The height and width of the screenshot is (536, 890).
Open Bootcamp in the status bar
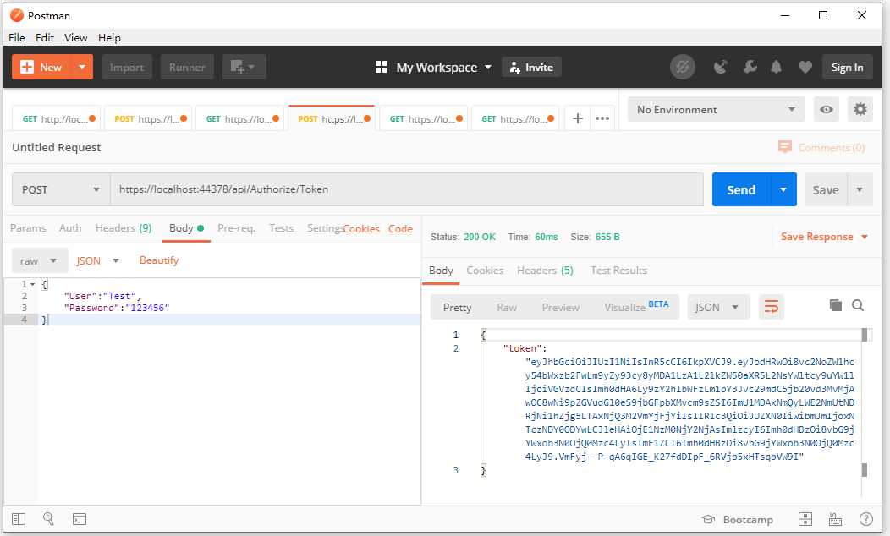(x=738, y=520)
